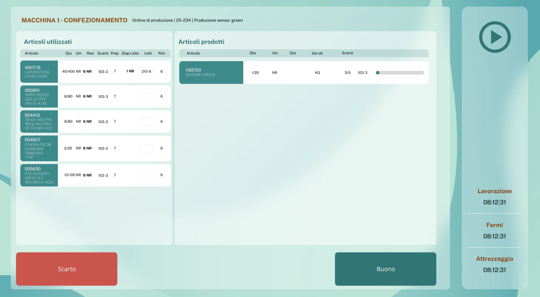The image size is (540, 297).
Task: Click the Macchina 1 - Confezionamento title
Action: (x=74, y=20)
